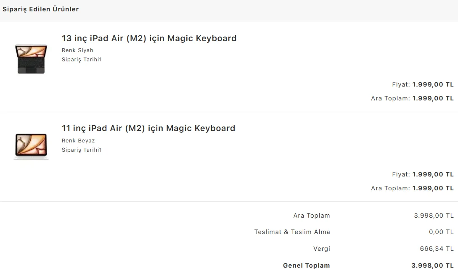
Task: Click the Vergi label
Action: [x=321, y=249]
